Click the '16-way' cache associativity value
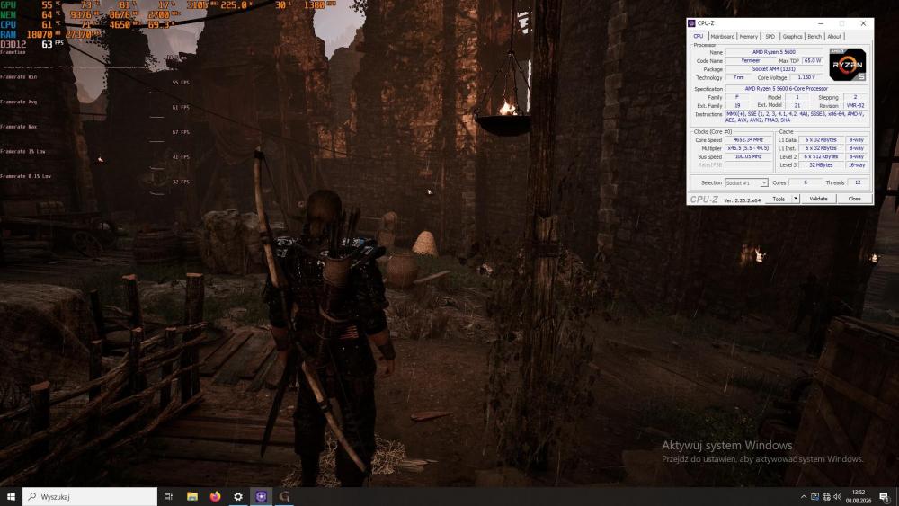Image resolution: width=899 pixels, height=506 pixels. tap(857, 165)
